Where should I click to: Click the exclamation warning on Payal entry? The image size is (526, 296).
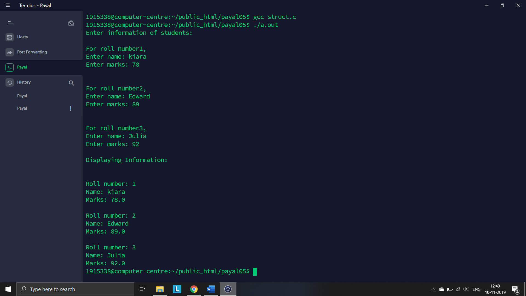click(x=71, y=109)
